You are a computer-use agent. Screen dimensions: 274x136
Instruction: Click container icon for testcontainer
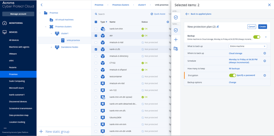pyautogui.click(x=103, y=77)
